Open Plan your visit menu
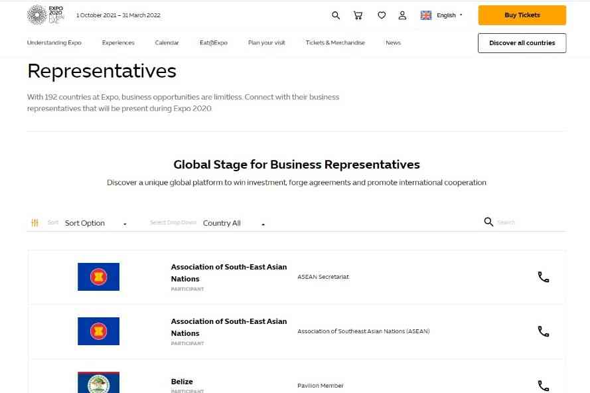This screenshot has height=393, width=590. click(x=266, y=42)
